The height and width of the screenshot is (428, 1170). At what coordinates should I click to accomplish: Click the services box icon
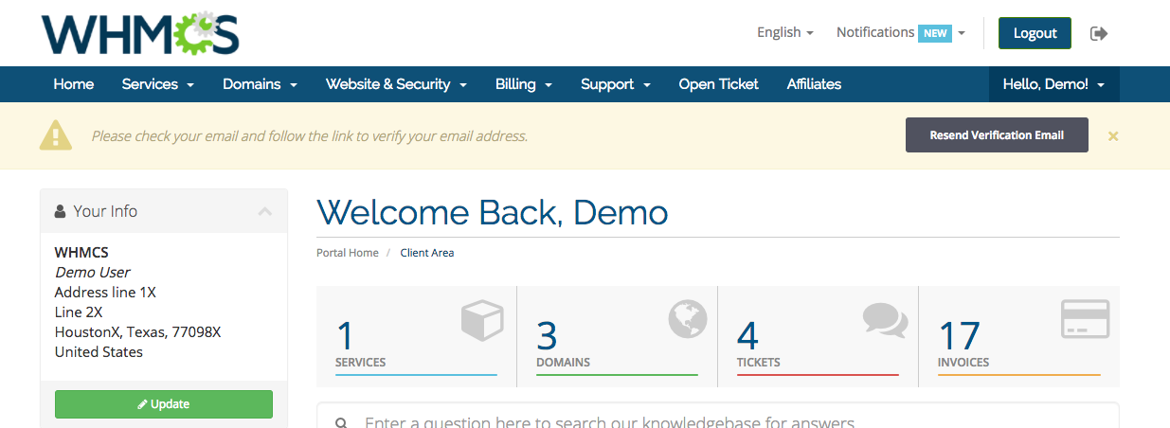pos(482,319)
